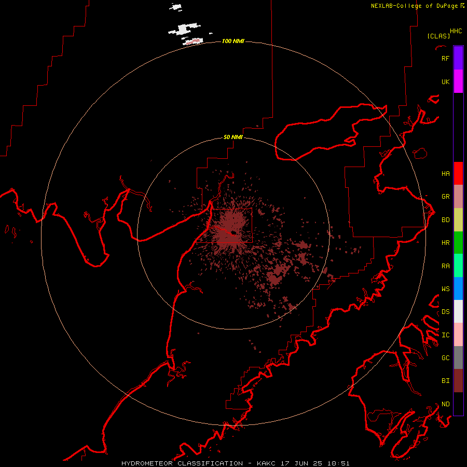Click the DS legend label

click(445, 311)
